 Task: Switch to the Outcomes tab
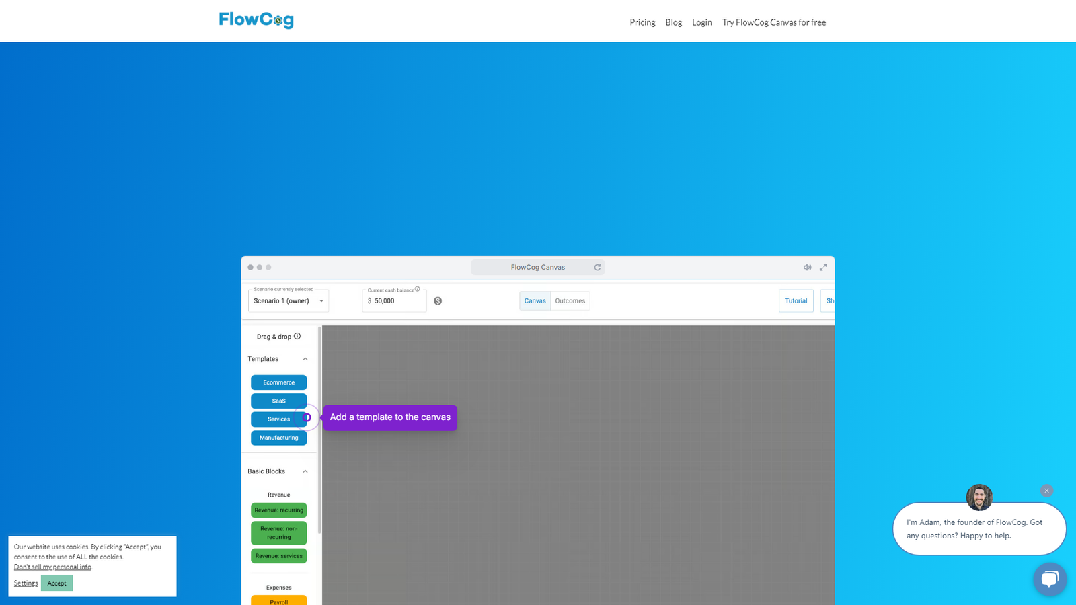click(570, 301)
